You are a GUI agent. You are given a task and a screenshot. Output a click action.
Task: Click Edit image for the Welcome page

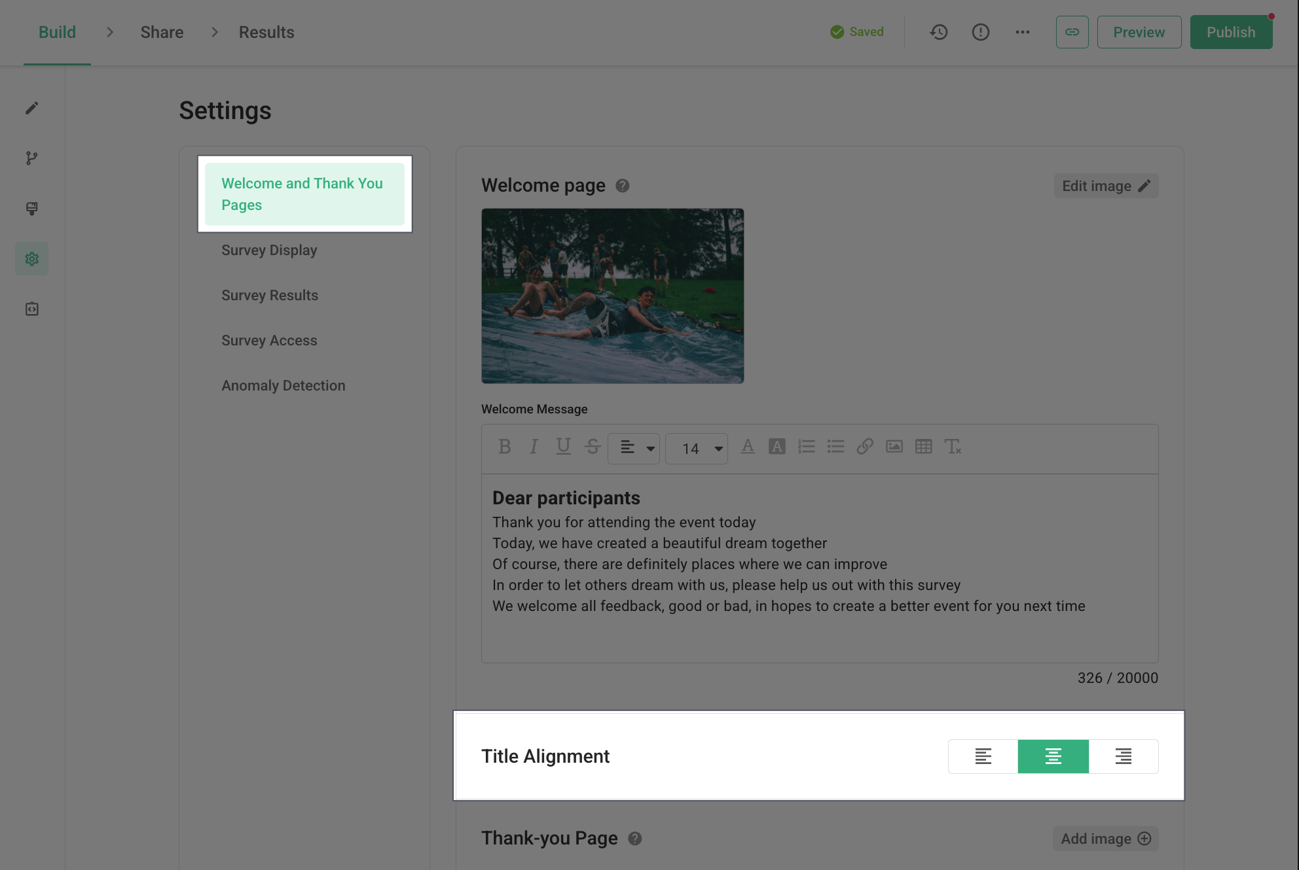1105,186
